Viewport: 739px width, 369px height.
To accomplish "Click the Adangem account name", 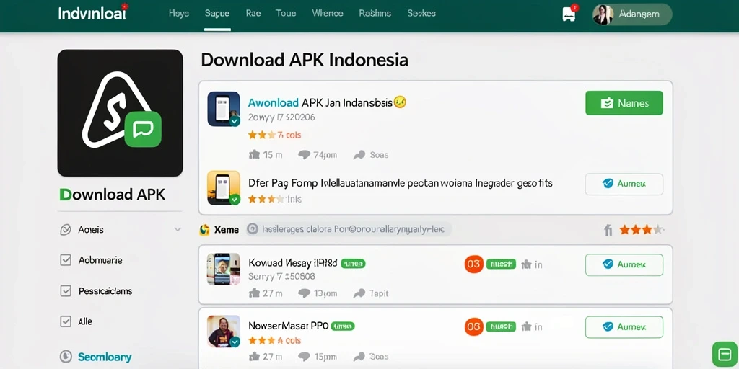I will pyautogui.click(x=640, y=14).
